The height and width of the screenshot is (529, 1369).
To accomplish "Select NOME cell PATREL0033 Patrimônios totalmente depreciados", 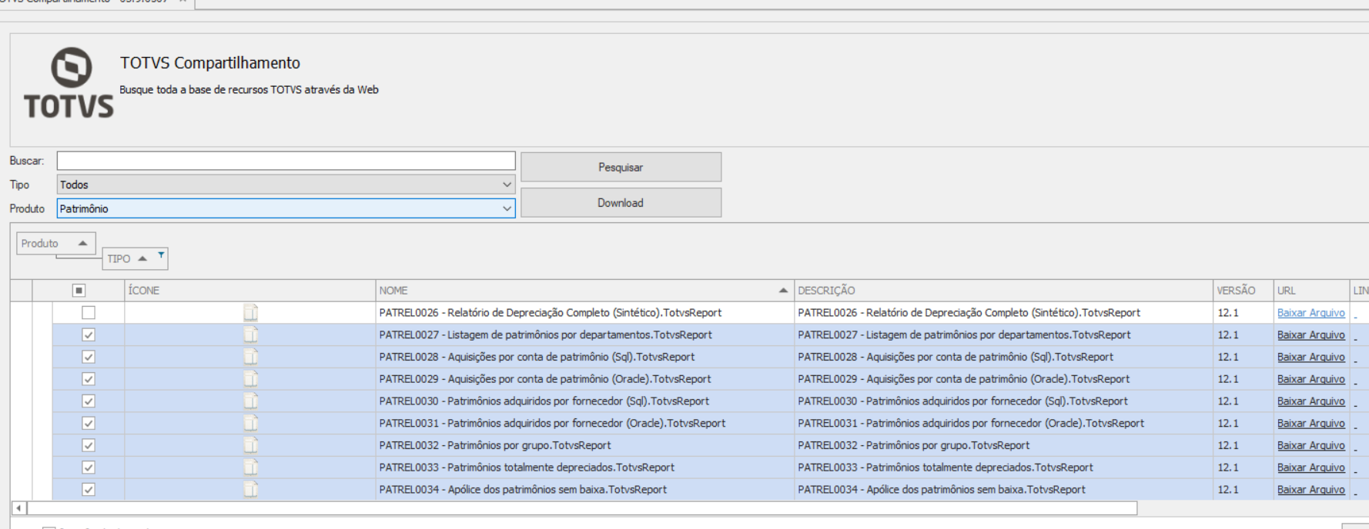I will point(584,467).
